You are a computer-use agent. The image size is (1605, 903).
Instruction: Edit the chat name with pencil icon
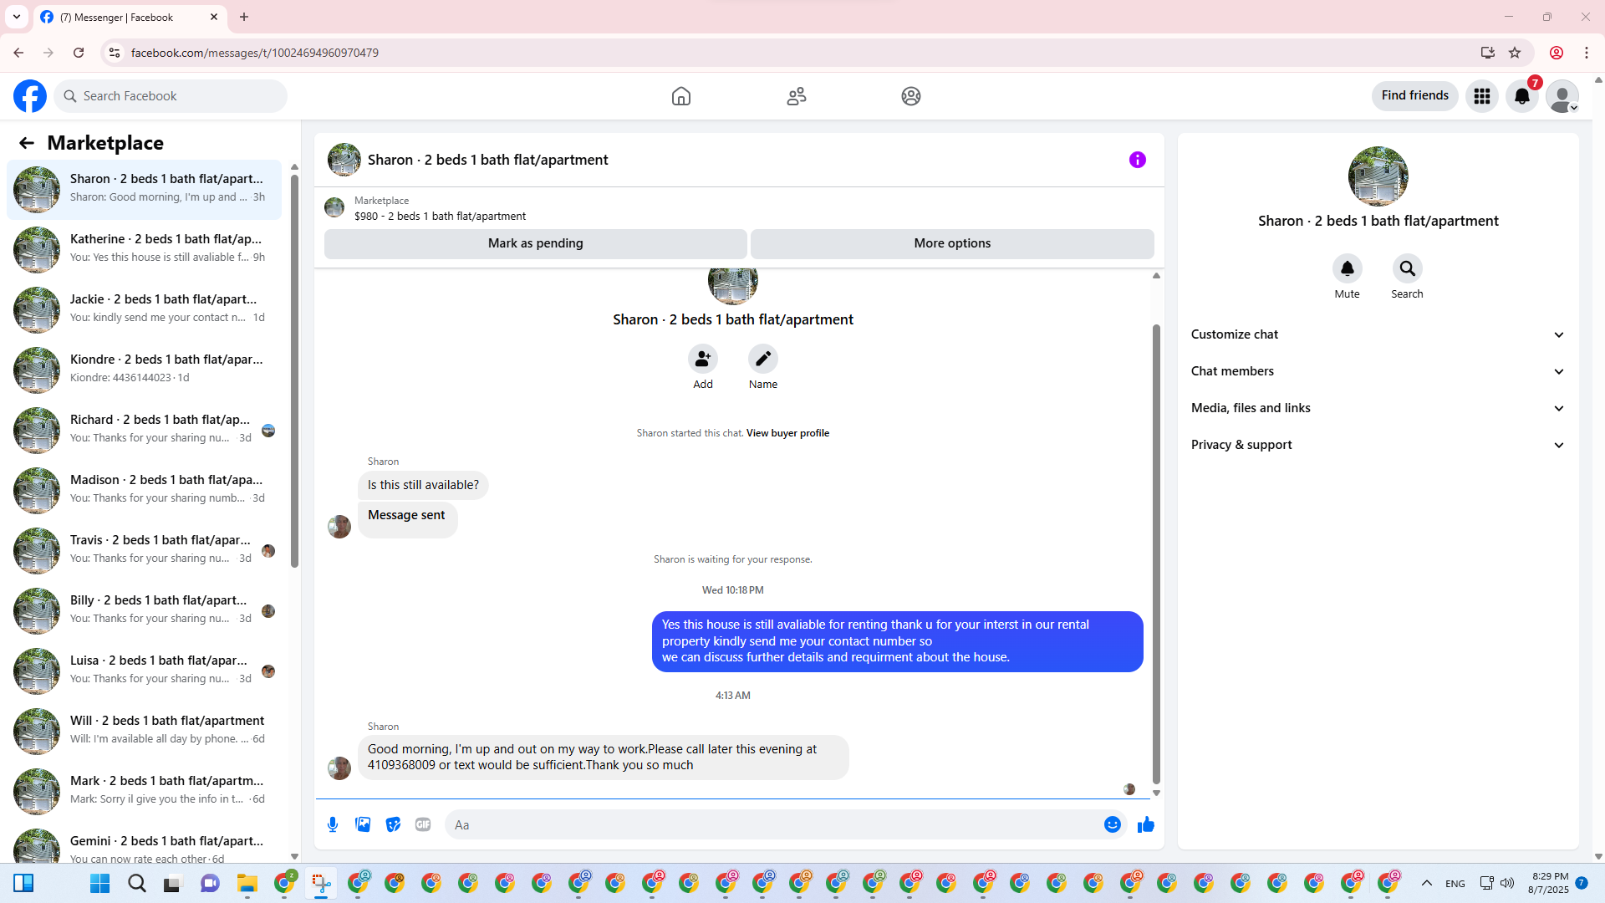(x=763, y=359)
